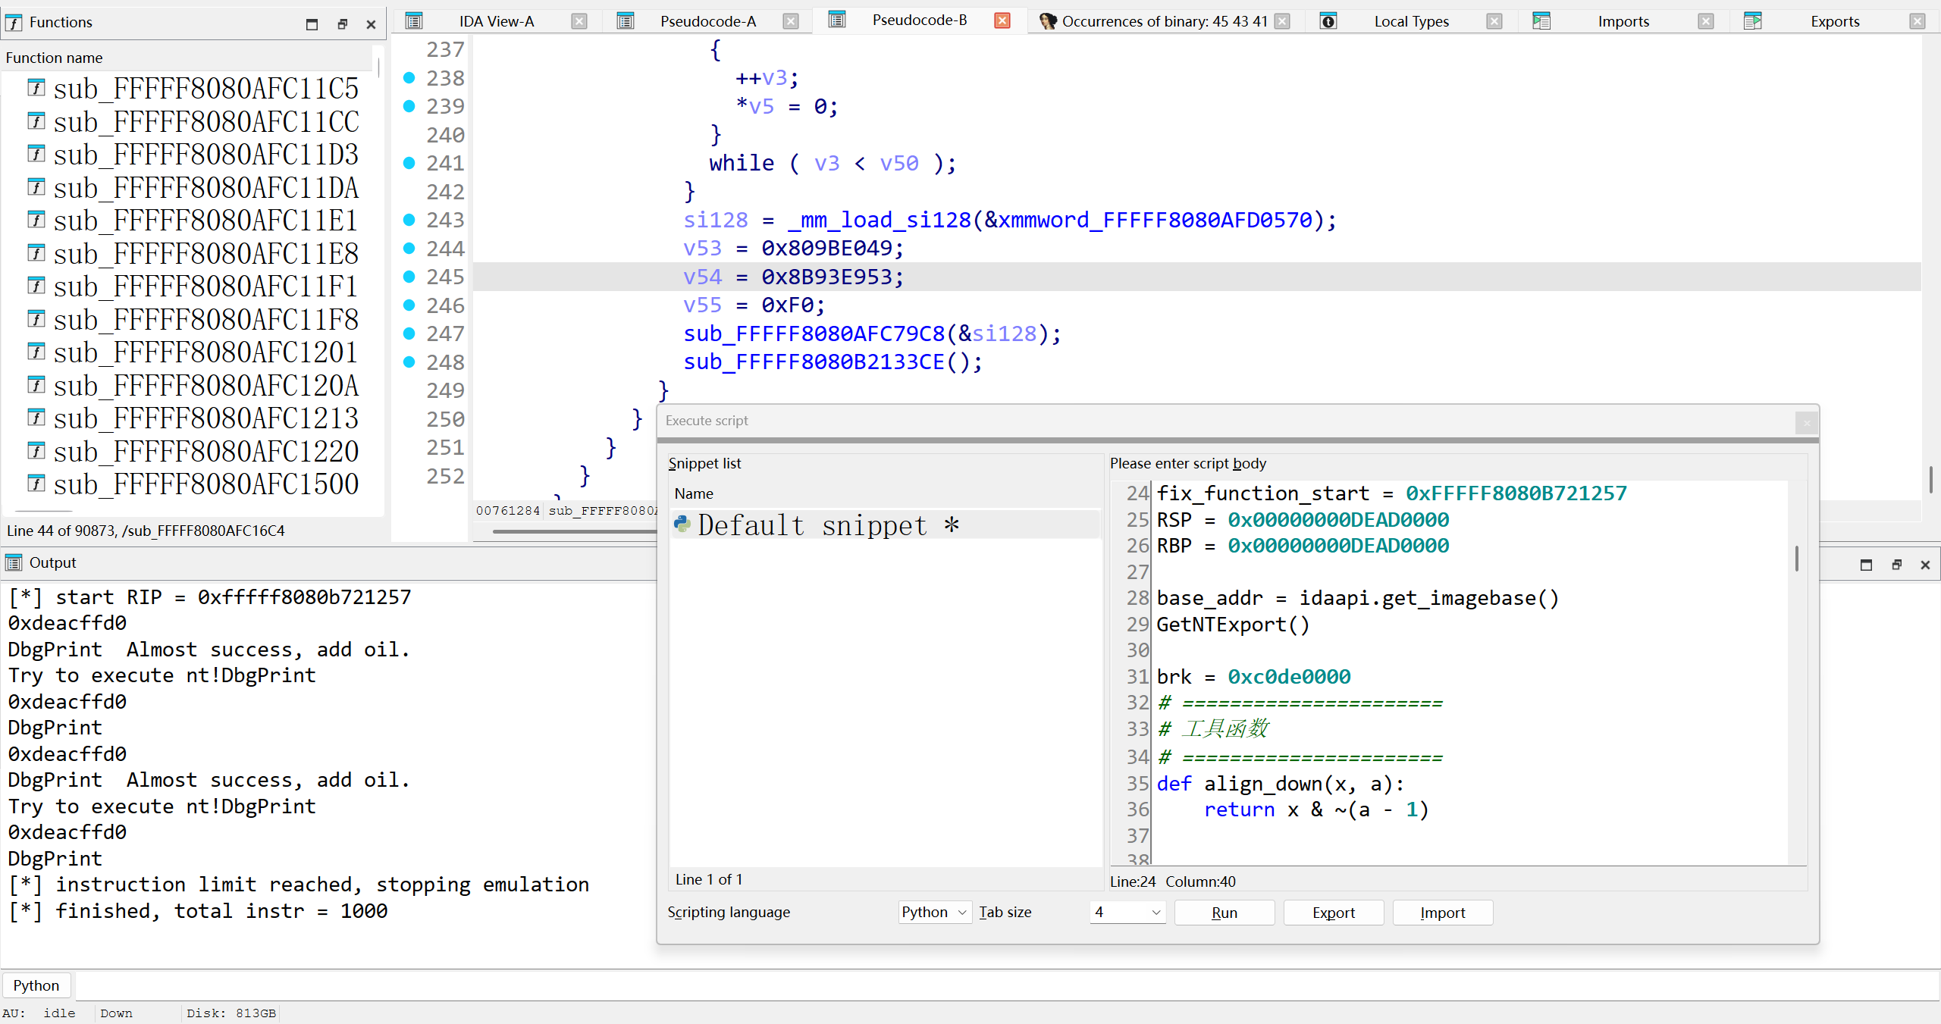This screenshot has height=1024, width=1941.
Task: Switch to the IDA View-A tab
Action: 497,21
